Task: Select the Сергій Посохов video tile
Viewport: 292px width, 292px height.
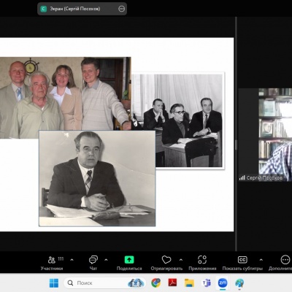Action: 265,135
